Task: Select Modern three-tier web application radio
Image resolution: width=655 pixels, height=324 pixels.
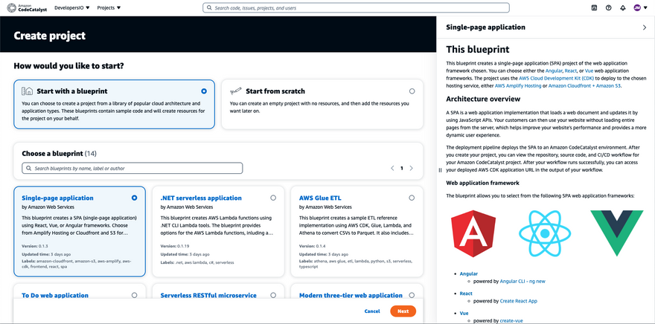Action: [412, 295]
